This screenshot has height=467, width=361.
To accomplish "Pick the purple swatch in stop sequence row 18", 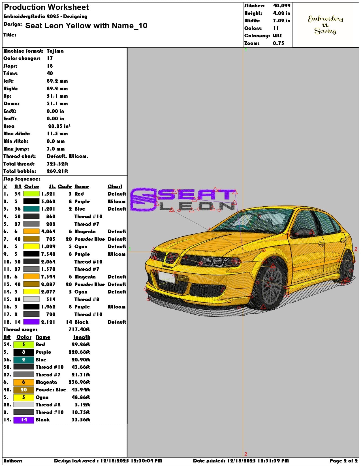I will [31, 322].
